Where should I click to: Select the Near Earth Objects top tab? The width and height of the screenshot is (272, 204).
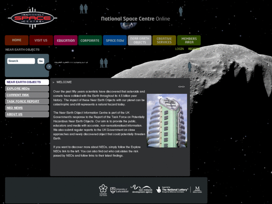coord(140,40)
